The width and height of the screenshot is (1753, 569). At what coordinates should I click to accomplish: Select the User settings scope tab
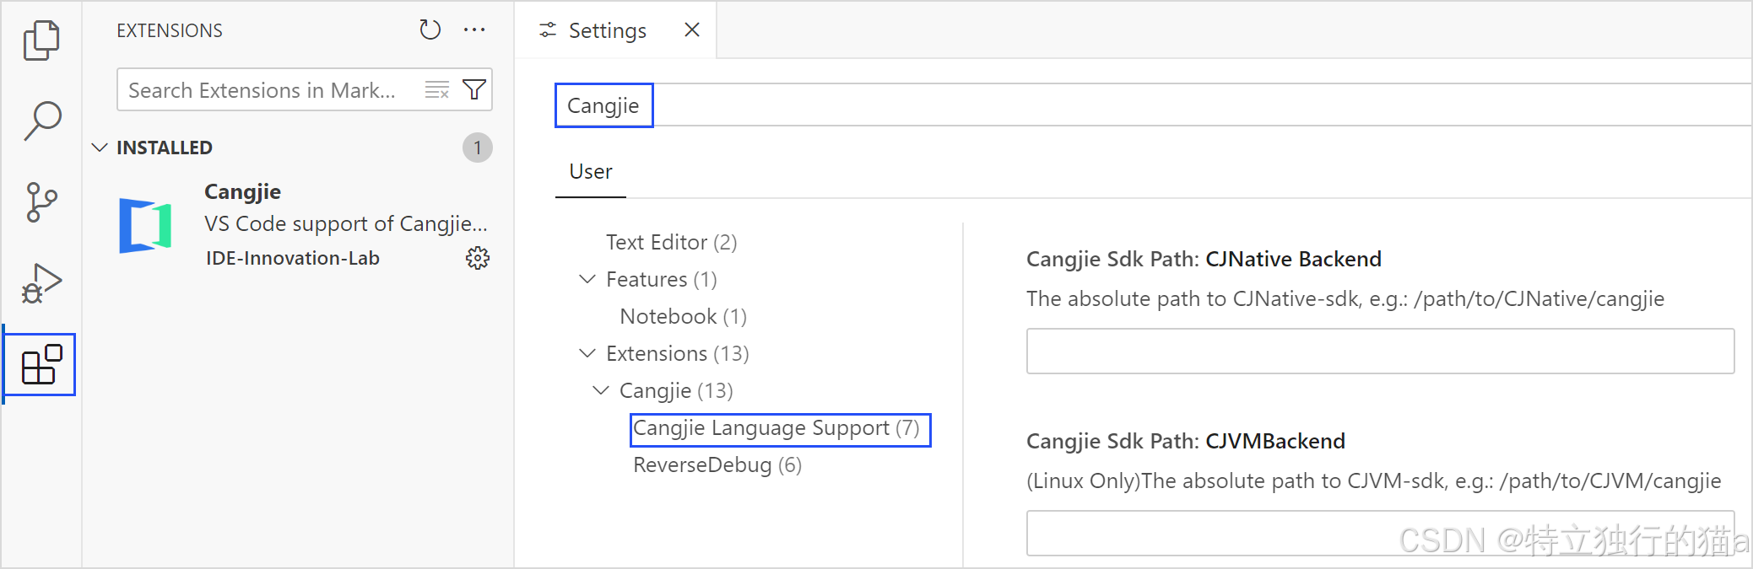click(591, 172)
